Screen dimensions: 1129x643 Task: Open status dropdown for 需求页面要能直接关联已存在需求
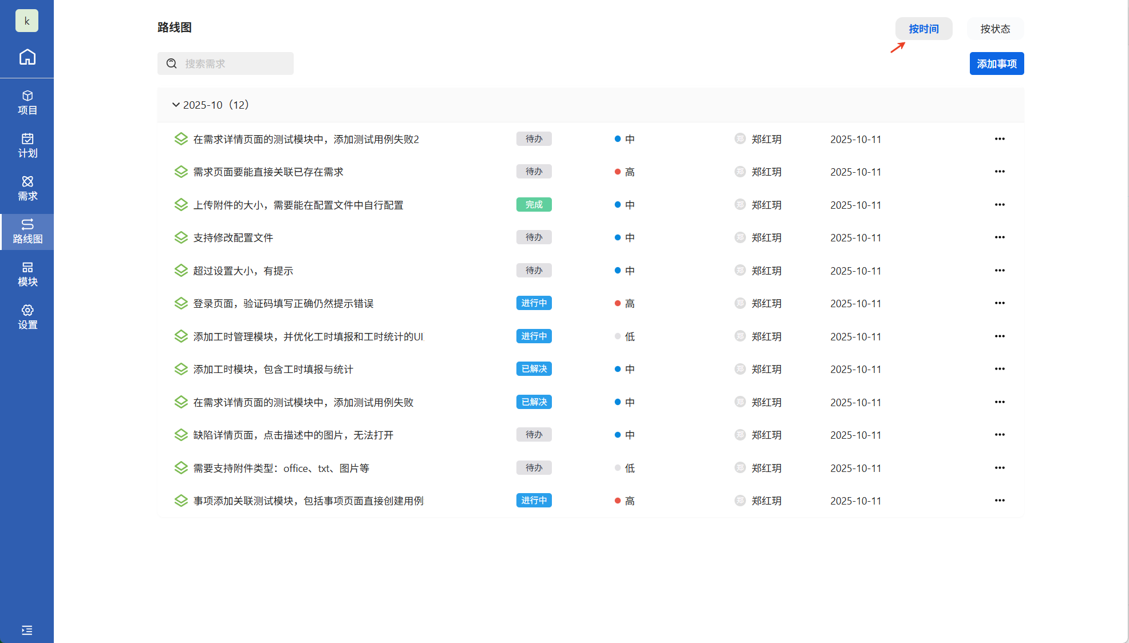click(x=534, y=172)
